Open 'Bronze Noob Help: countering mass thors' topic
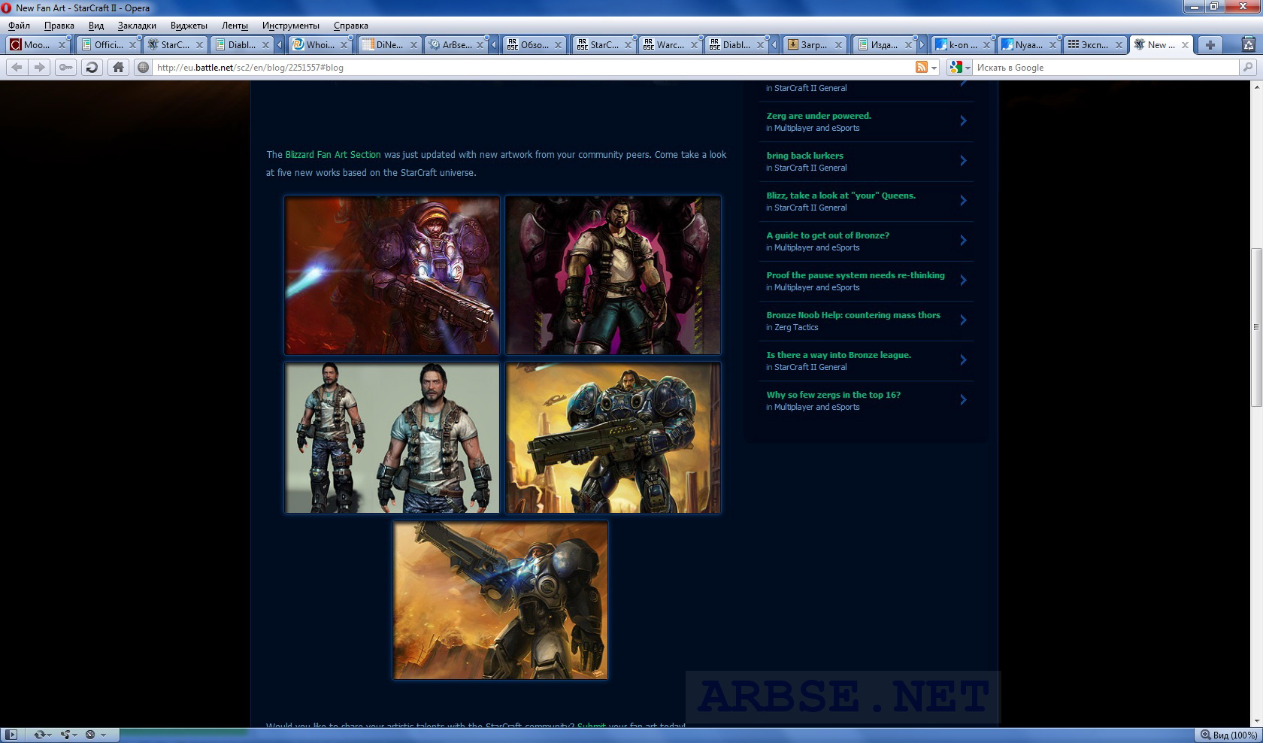 853,315
